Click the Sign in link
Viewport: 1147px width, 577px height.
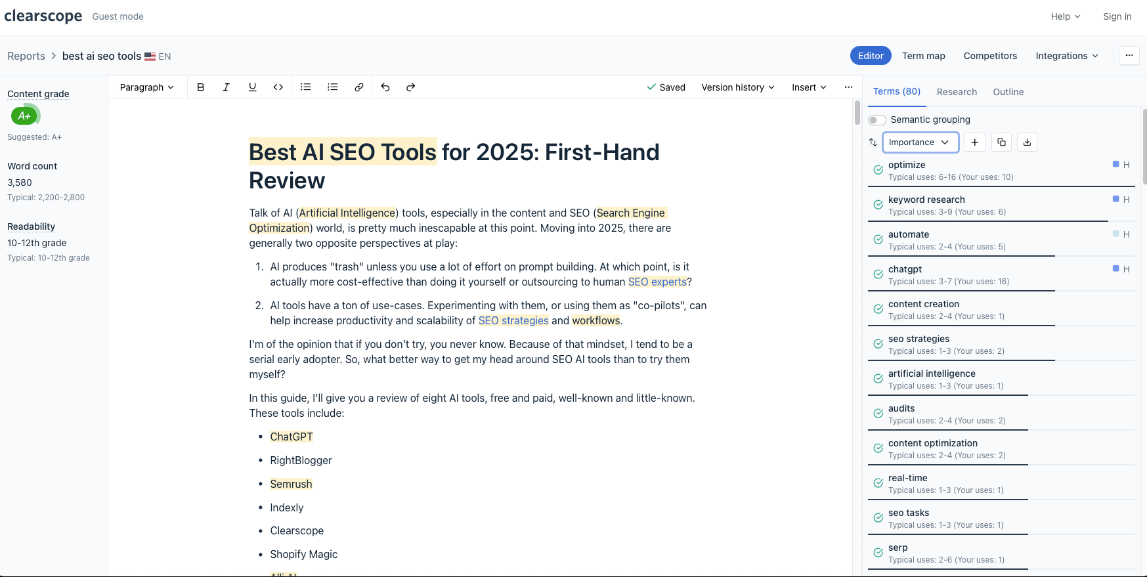tap(1117, 16)
